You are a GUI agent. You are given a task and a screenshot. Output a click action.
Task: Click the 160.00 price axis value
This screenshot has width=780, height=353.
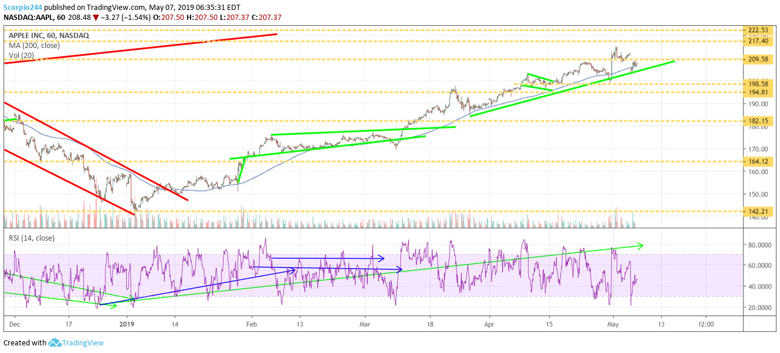757,172
